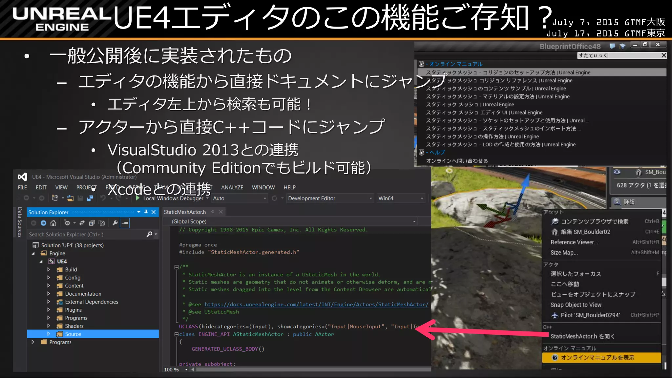672x378 pixels.
Task: Collapse the UE4 project node
Action: pyautogui.click(x=41, y=262)
